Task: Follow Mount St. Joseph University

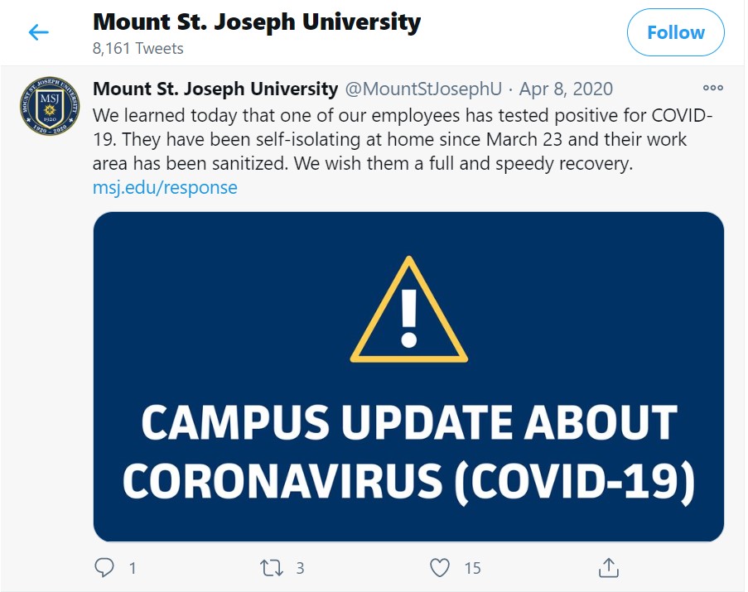Action: (675, 32)
